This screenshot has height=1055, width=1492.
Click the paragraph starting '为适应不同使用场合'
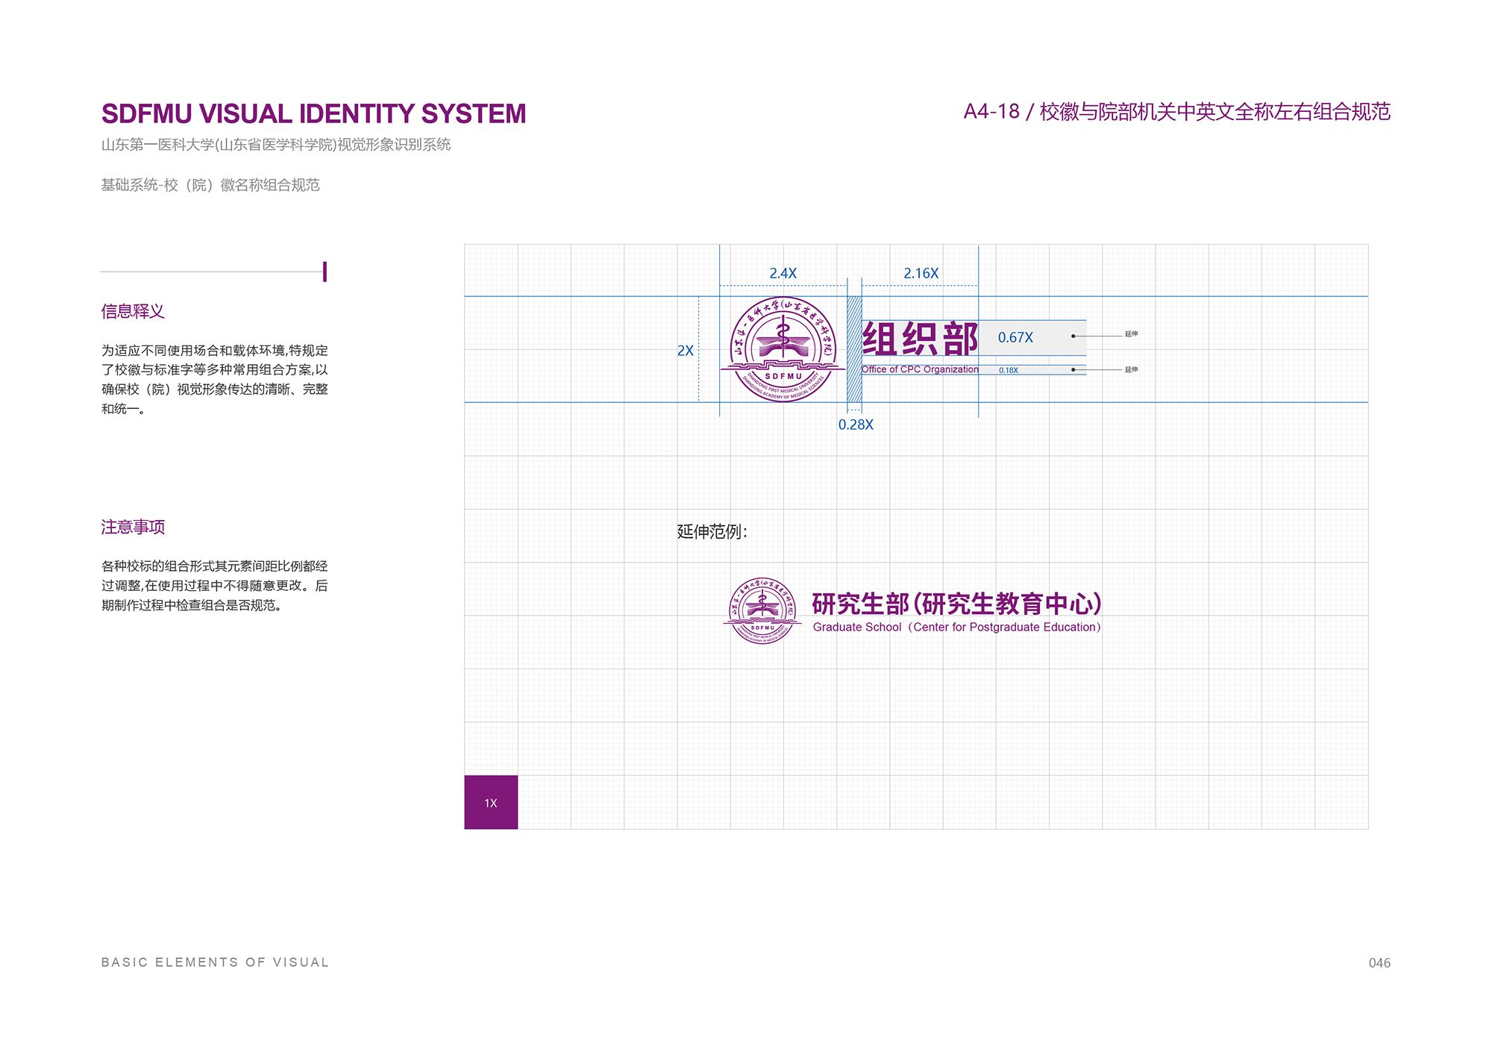[x=215, y=379]
